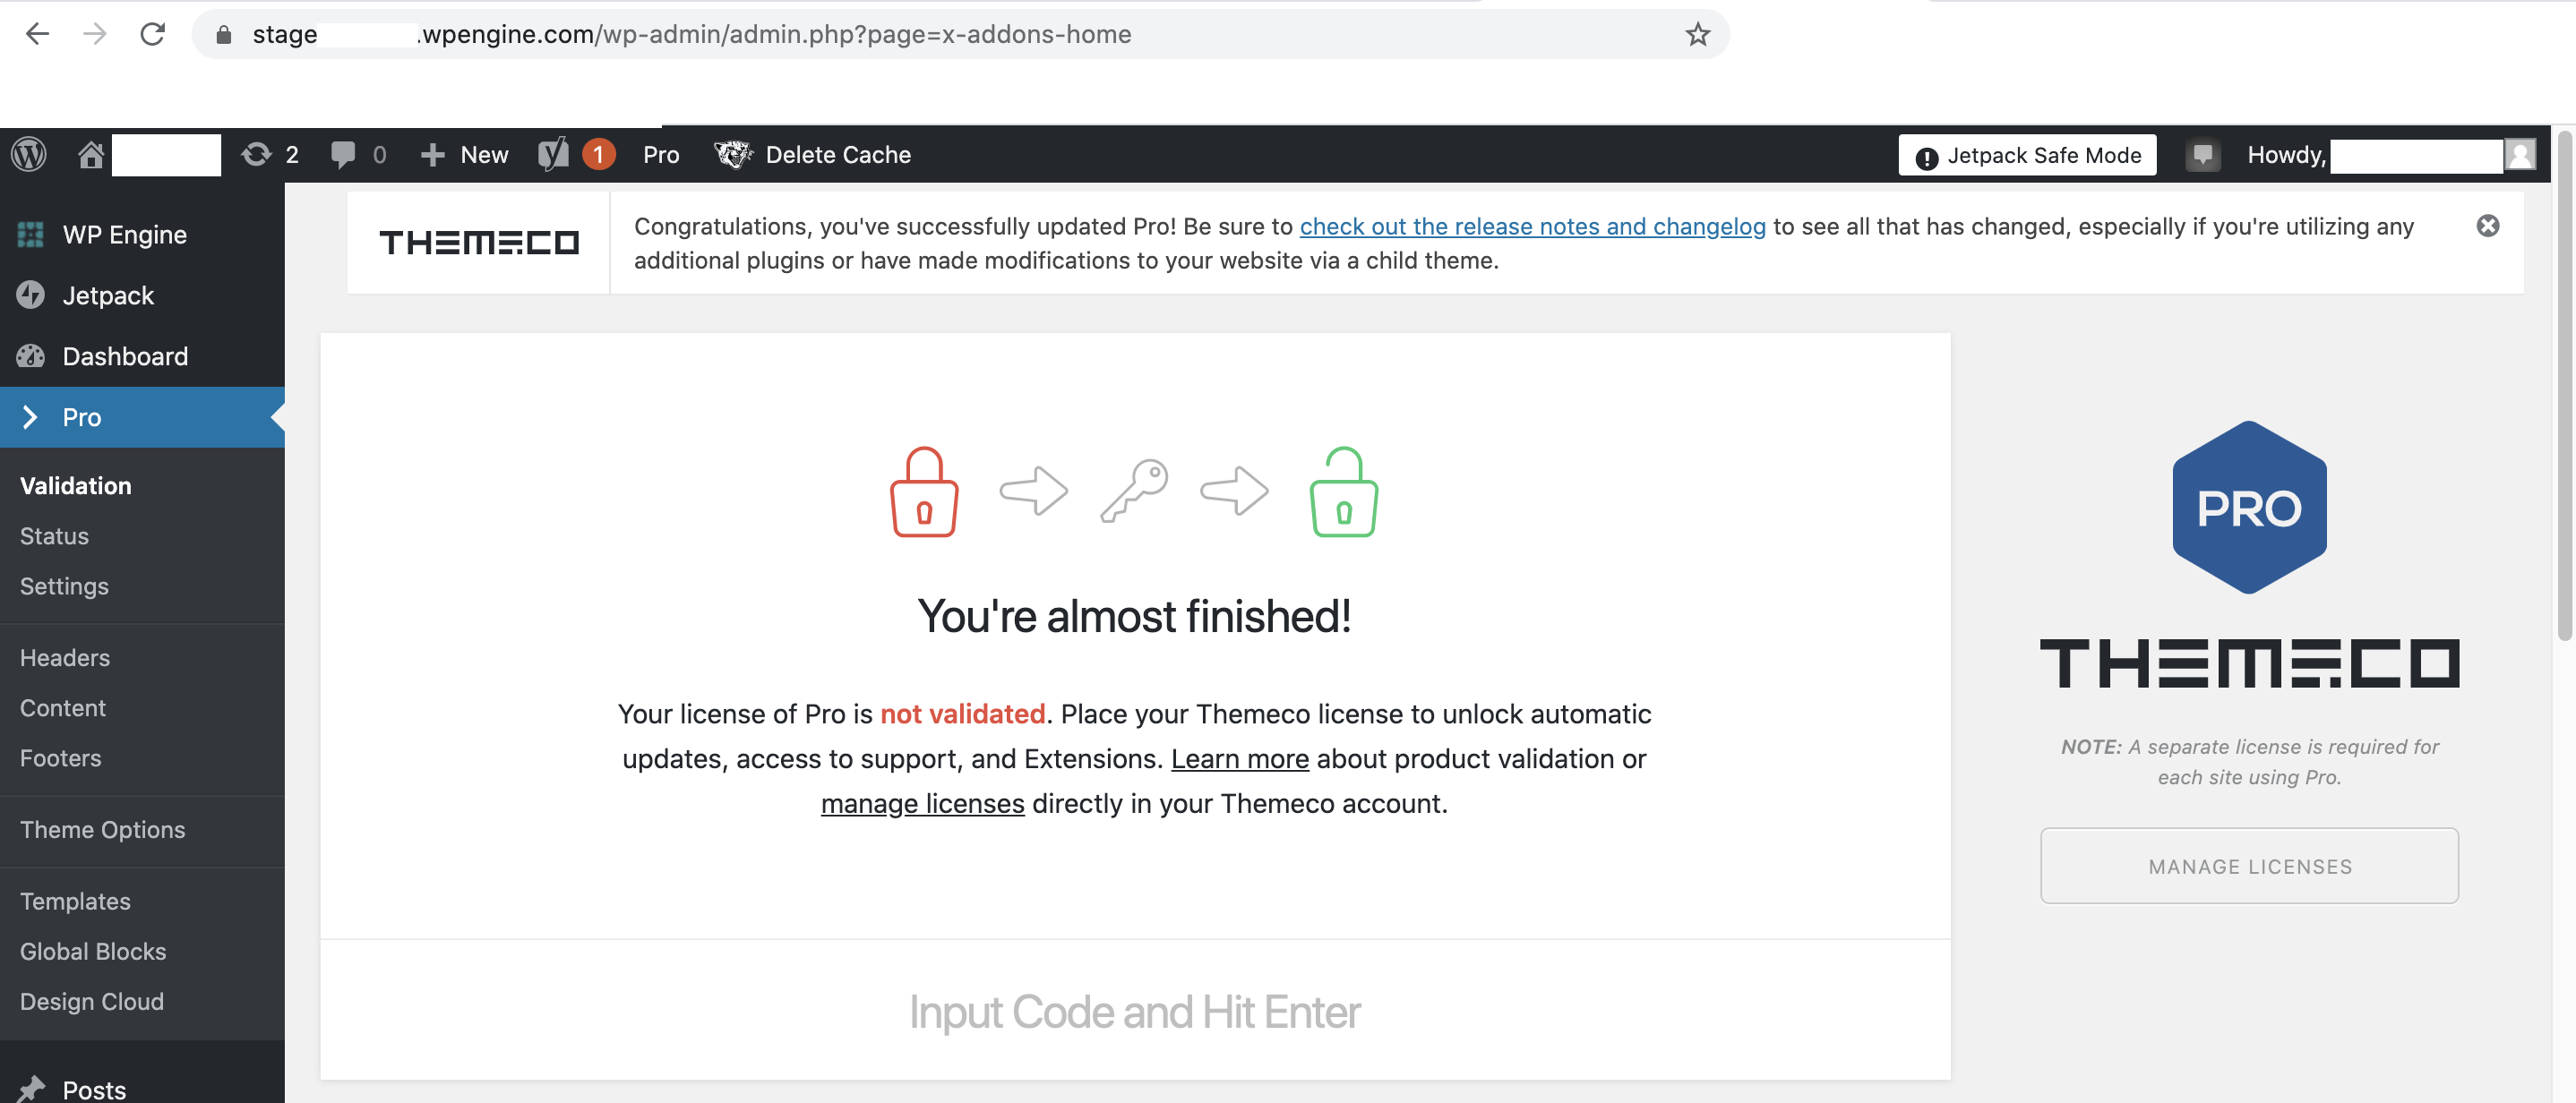Dismiss the Themeco update notice
Screen dimensions: 2576x1103
point(2487,226)
